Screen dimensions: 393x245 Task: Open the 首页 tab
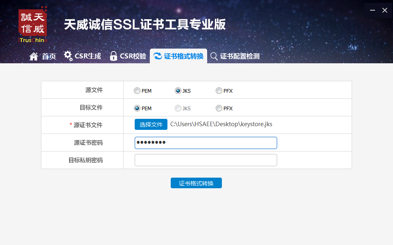[43, 56]
